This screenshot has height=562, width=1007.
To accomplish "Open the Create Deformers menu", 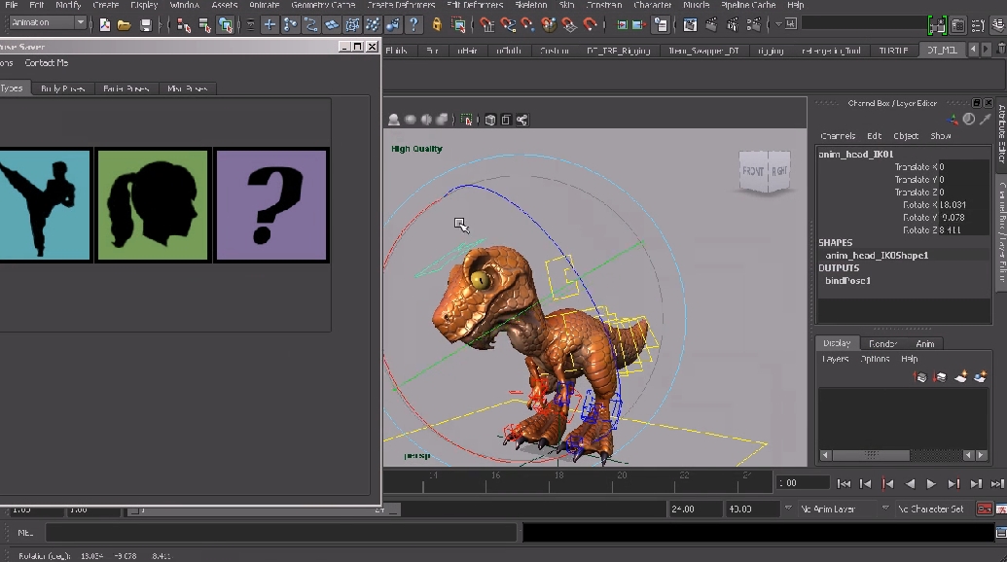I will coord(402,5).
